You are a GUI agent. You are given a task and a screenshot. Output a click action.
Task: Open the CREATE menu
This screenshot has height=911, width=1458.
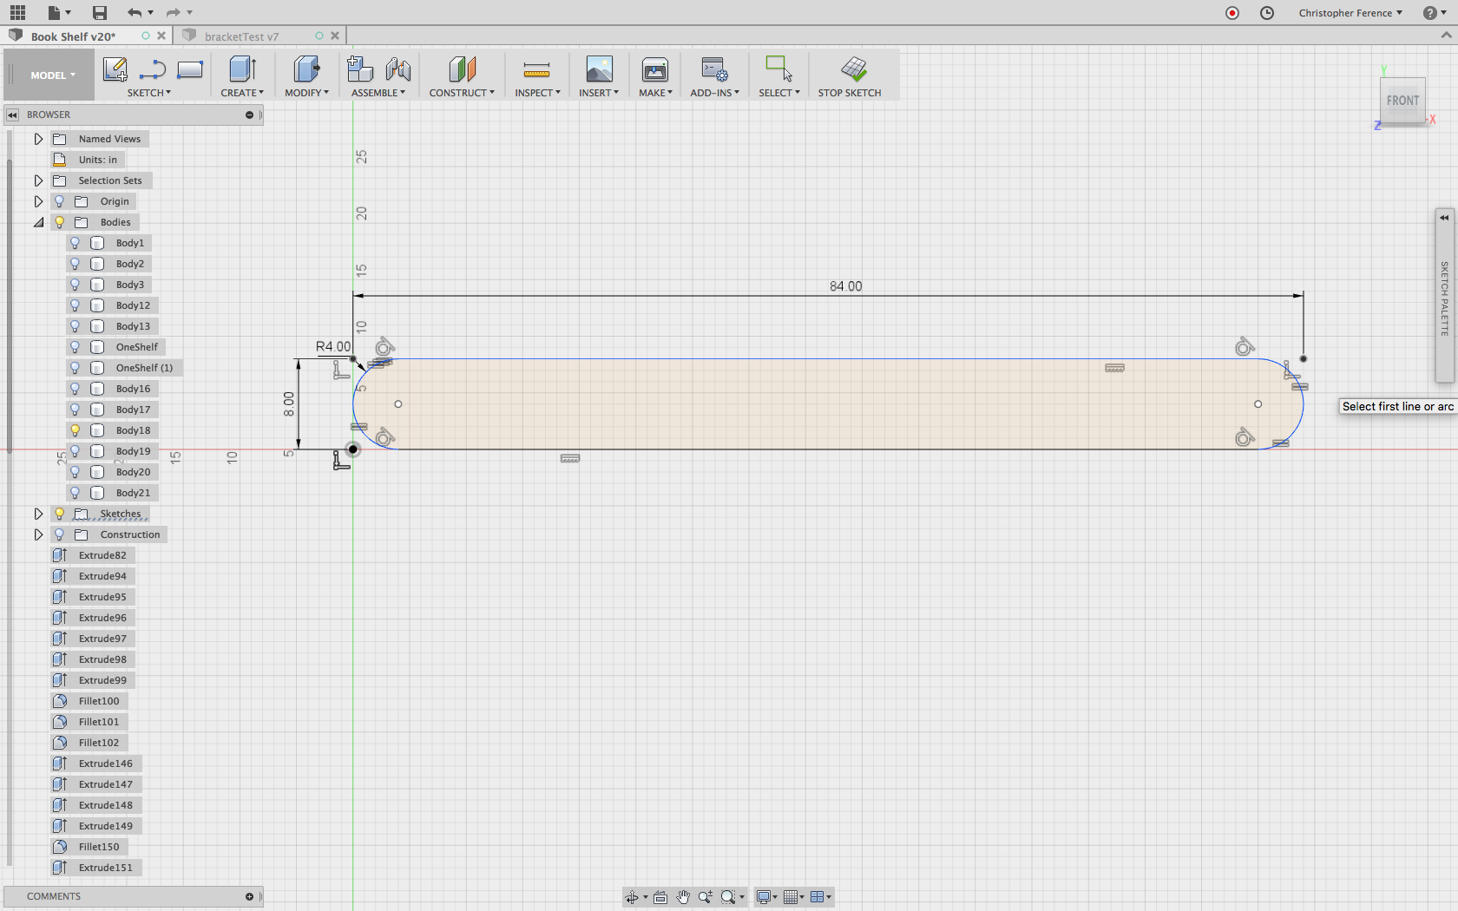(x=242, y=93)
